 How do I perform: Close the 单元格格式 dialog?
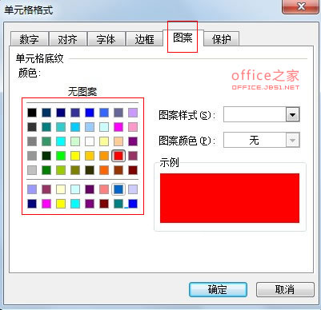coord(301,6)
